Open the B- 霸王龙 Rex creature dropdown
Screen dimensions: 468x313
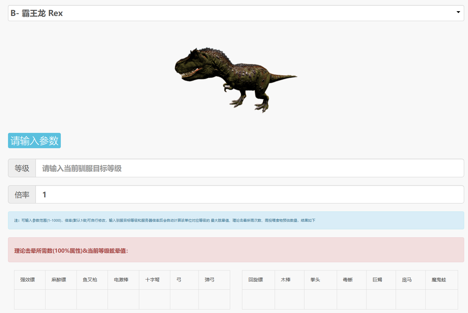236,13
